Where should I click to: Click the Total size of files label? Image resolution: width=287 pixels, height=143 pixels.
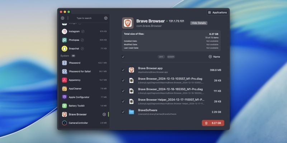134,34
